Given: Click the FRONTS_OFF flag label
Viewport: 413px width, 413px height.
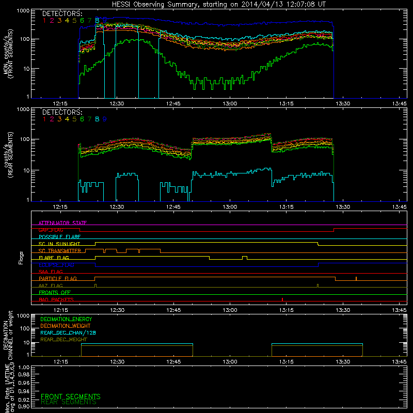Looking at the screenshot, I should click(x=55, y=292).
